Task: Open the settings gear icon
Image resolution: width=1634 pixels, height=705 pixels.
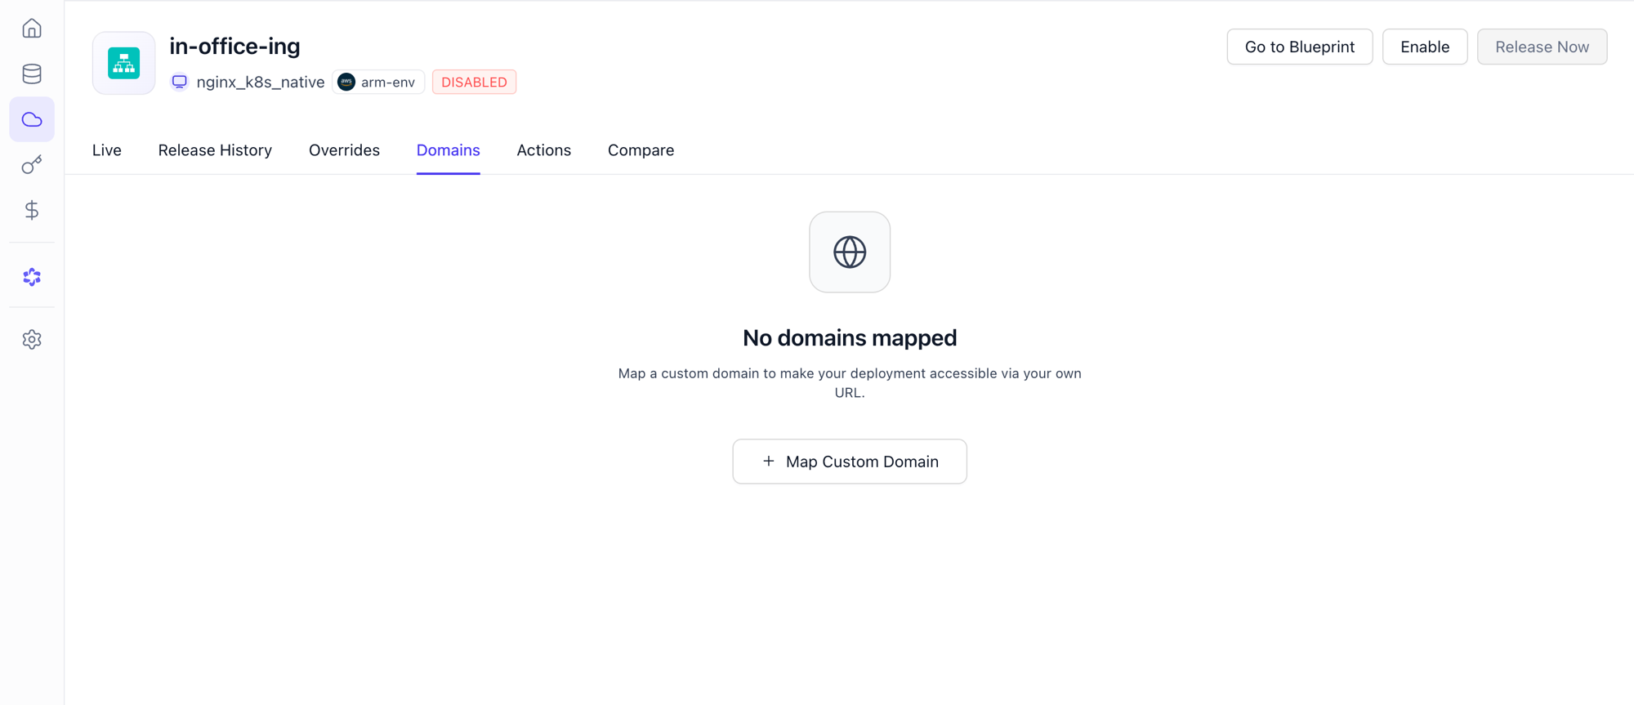Action: (x=32, y=339)
